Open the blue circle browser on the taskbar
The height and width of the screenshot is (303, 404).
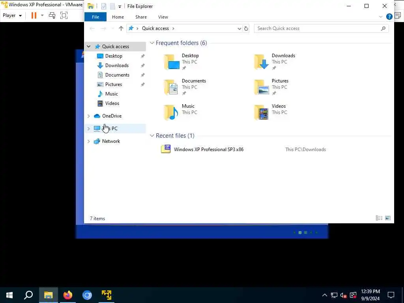pyautogui.click(x=87, y=295)
